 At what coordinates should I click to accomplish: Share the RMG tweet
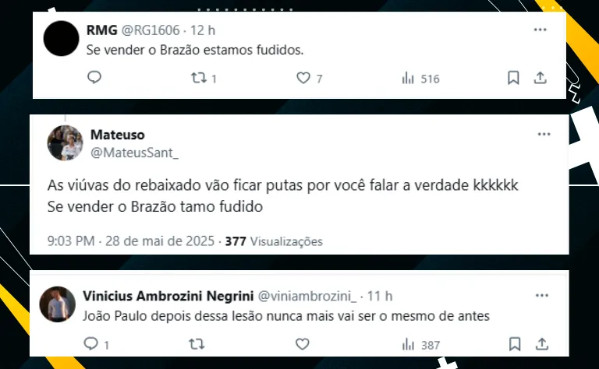pos(540,78)
